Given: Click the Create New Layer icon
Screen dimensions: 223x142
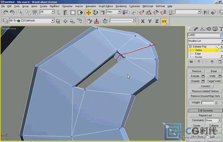Looking at the screenshot, I should [x=58, y=21].
